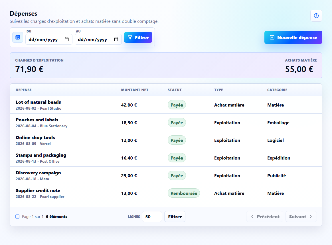Screen dimensions: 332x245
Task: Click the MONTANT NET column header
Action: (x=135, y=90)
